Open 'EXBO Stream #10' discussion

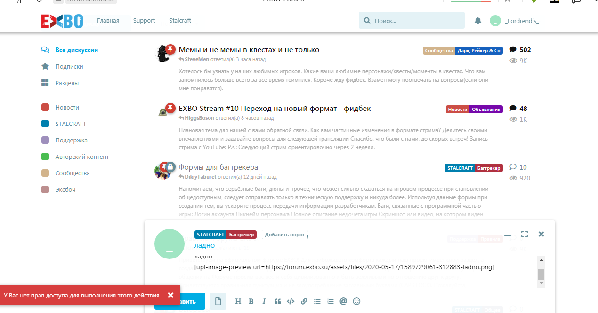(x=275, y=109)
